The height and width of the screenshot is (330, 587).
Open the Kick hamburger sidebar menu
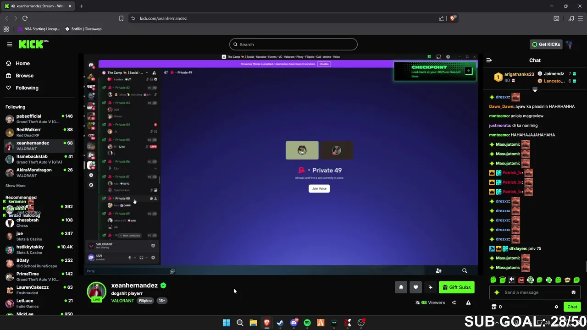(x=10, y=44)
